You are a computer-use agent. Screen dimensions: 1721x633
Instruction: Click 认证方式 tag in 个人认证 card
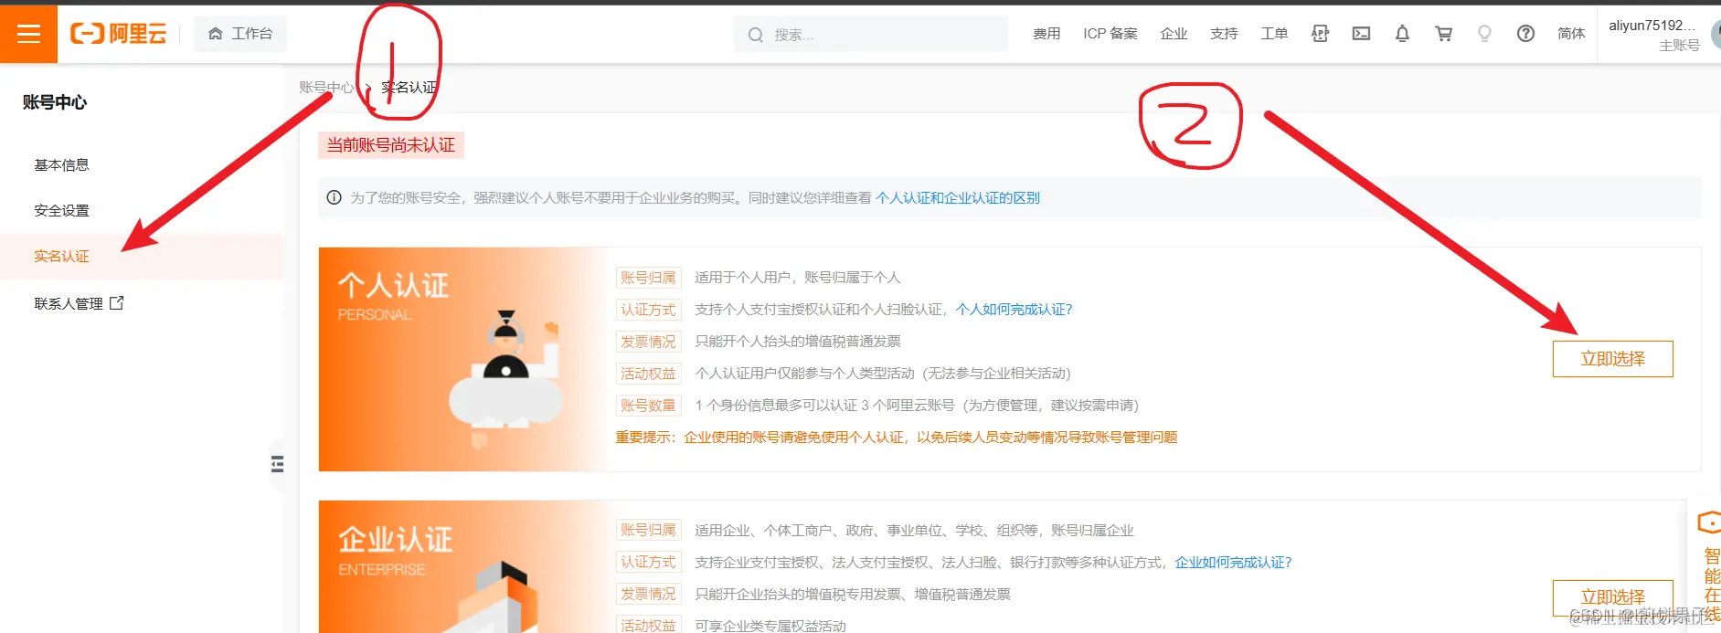click(648, 310)
